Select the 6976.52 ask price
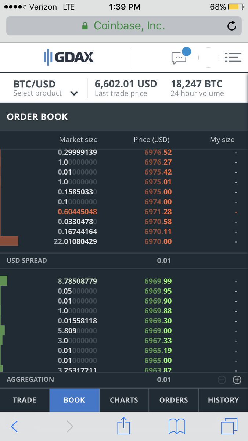The width and height of the screenshot is (248, 441). tap(158, 152)
